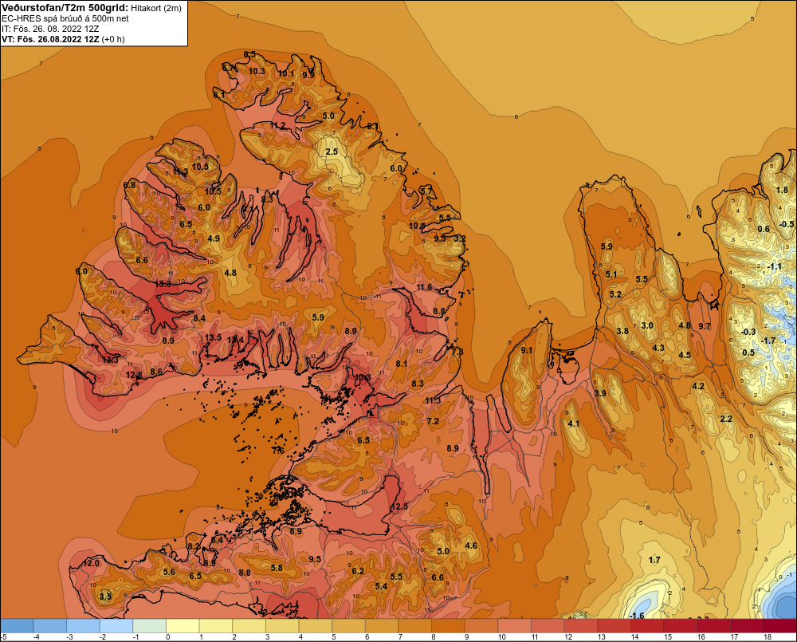Select the 9.7 temperature value
Image resolution: width=797 pixels, height=642 pixels.
(x=705, y=326)
